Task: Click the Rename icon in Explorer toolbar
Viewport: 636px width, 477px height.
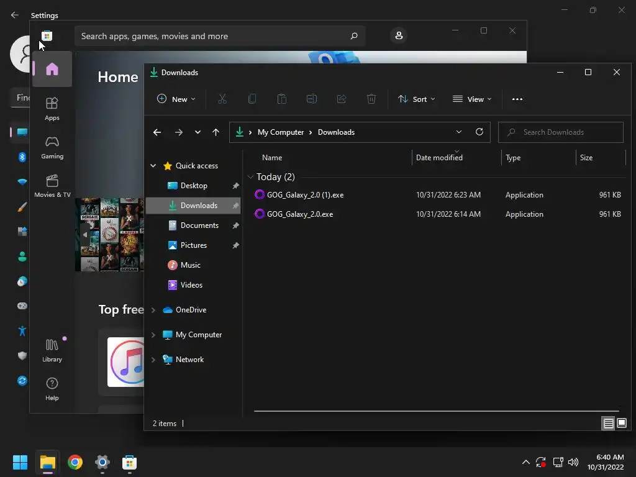Action: coord(312,99)
